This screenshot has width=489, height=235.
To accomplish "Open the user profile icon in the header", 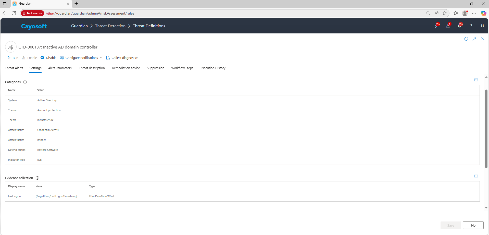I will pyautogui.click(x=482, y=26).
